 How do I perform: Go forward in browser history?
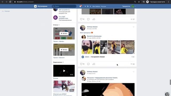click(6, 2)
